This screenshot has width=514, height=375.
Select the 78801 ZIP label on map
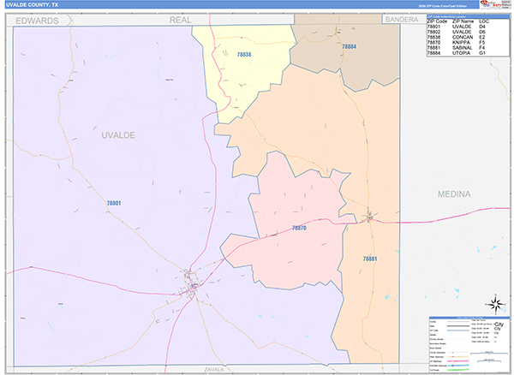pos(114,203)
